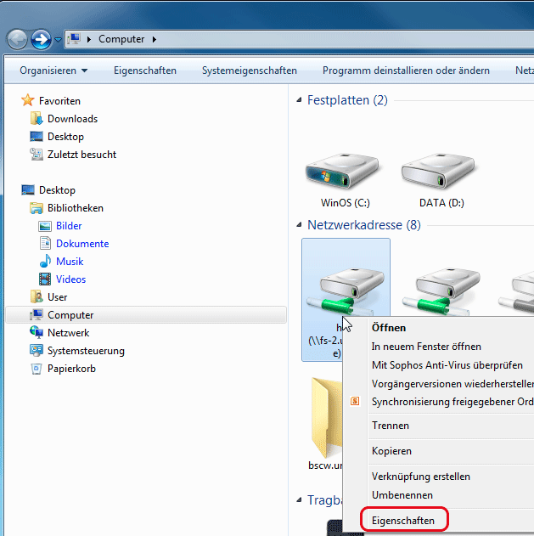Choose Eigenschaften in the context menu

(403, 520)
